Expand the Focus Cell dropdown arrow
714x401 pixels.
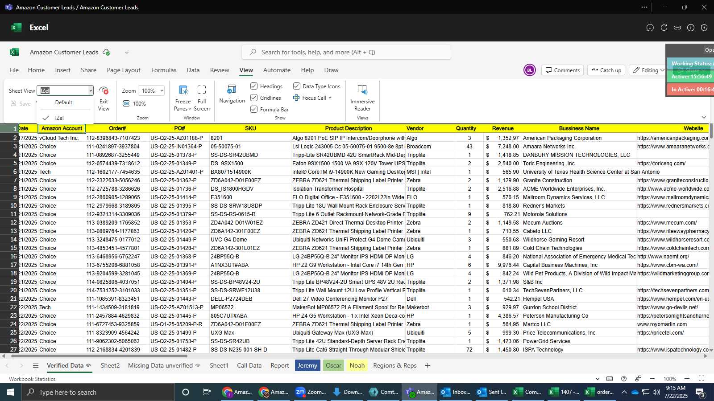point(330,98)
